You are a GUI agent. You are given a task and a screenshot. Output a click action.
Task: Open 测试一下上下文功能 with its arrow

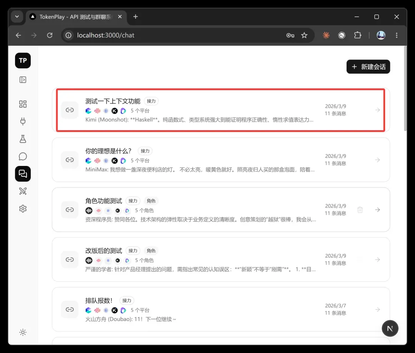377,110
